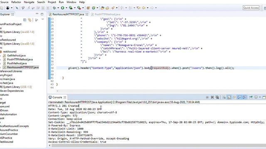266x149 pixels.
Task: Collapse All in Package Explorer
Action: pyautogui.click(x=25, y=20)
